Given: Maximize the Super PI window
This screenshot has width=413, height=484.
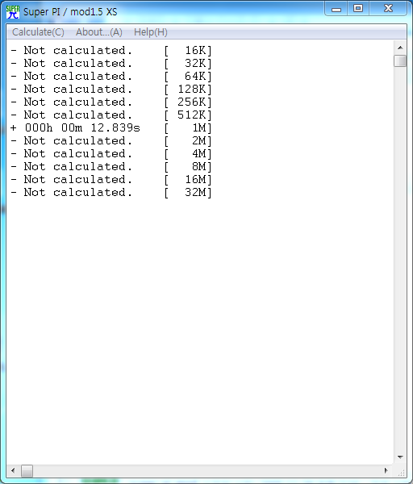Looking at the screenshot, I should tap(358, 9).
